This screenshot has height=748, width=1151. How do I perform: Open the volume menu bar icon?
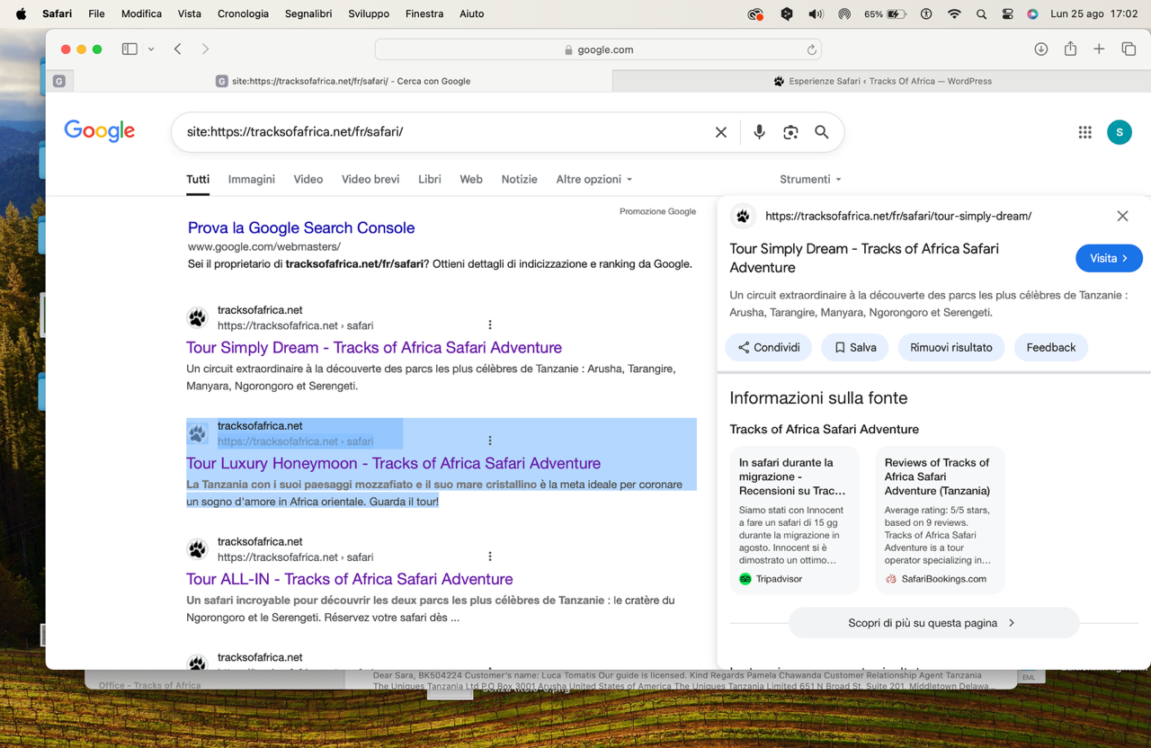816,13
